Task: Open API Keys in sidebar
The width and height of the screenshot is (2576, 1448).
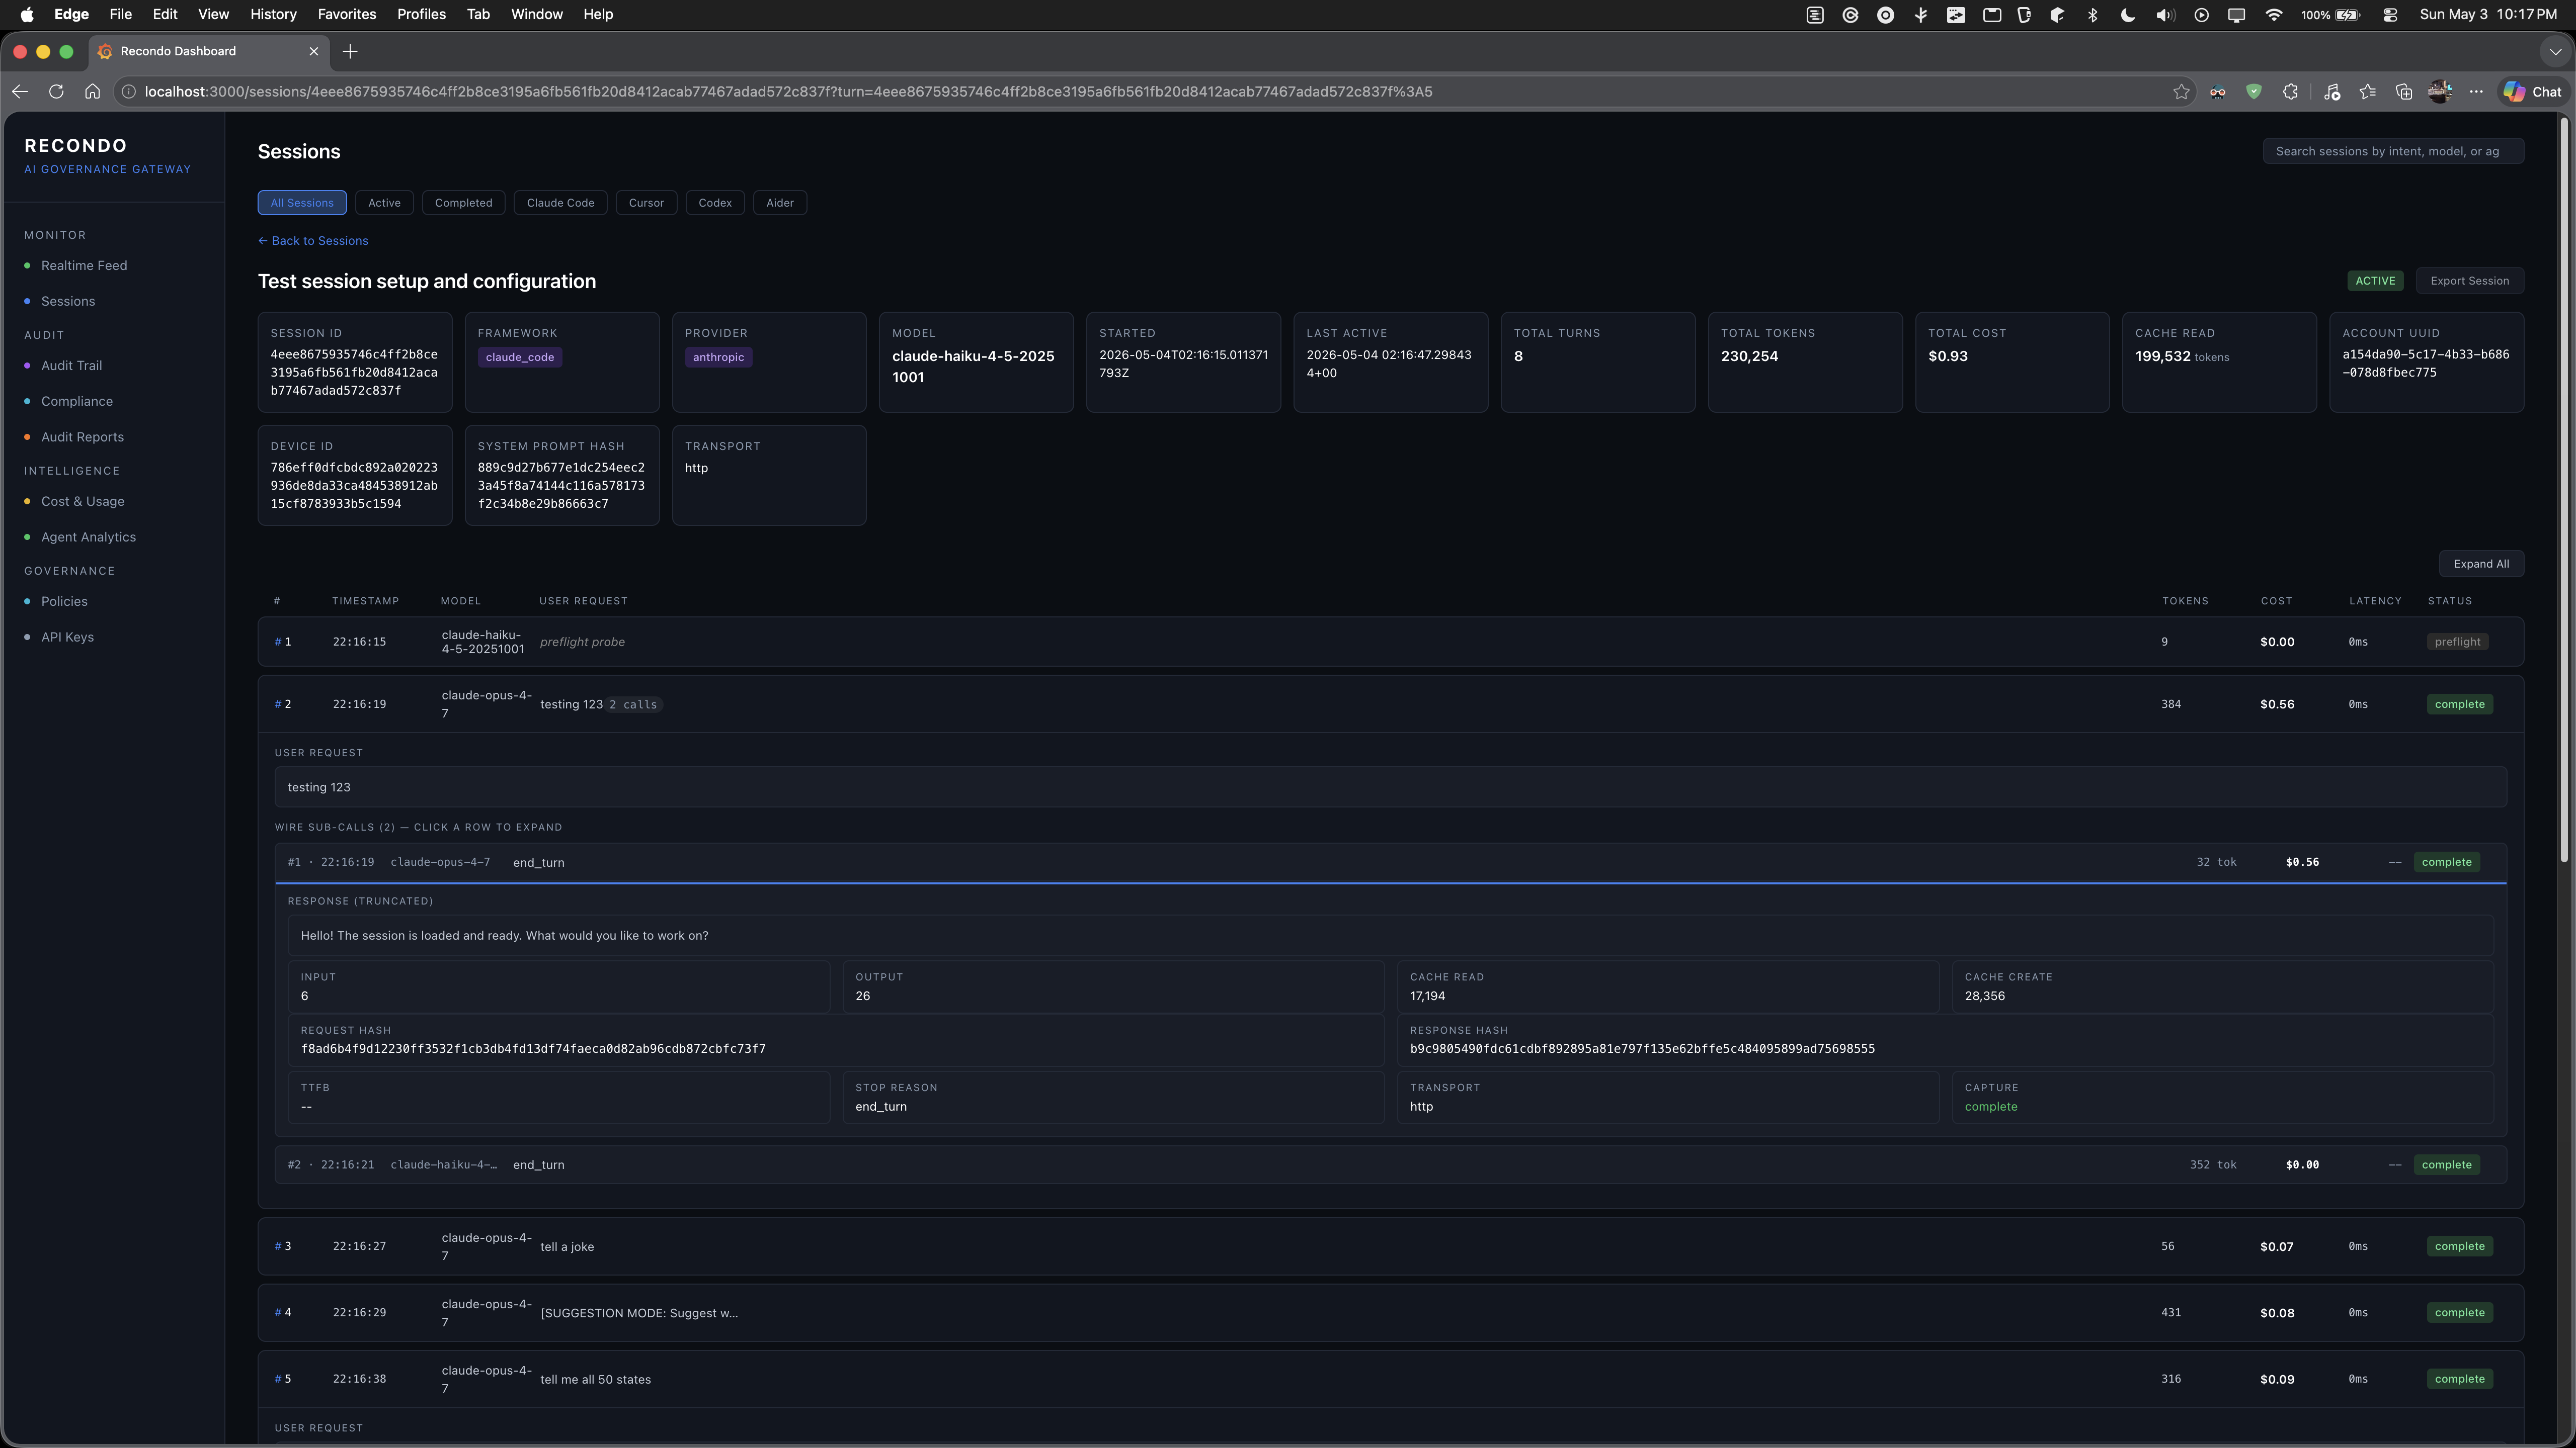Action: click(67, 638)
